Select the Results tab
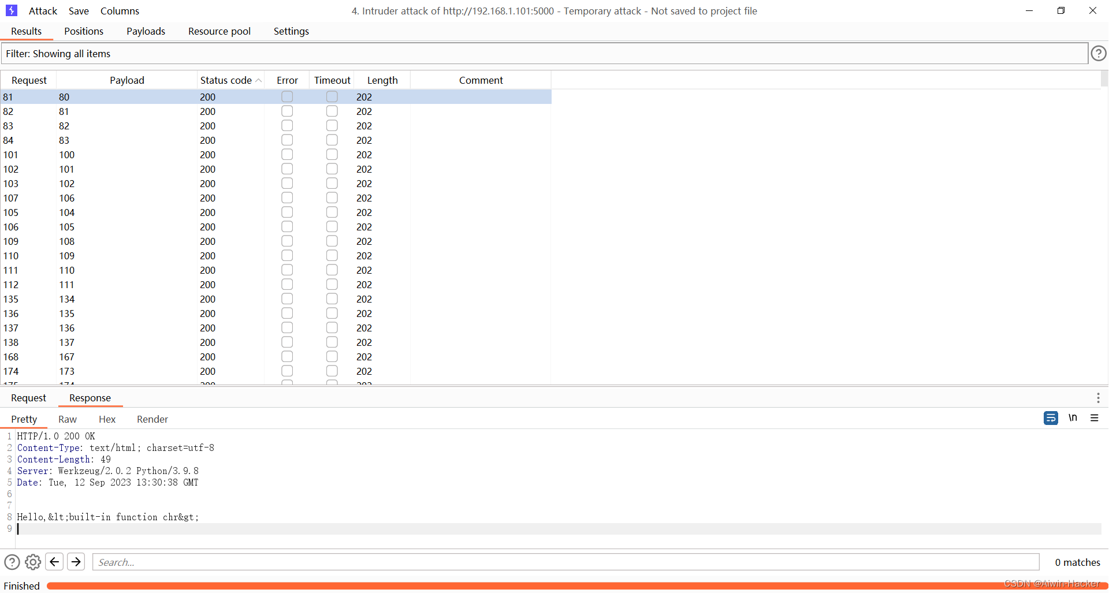Screen dimensions: 1109x593 click(27, 31)
